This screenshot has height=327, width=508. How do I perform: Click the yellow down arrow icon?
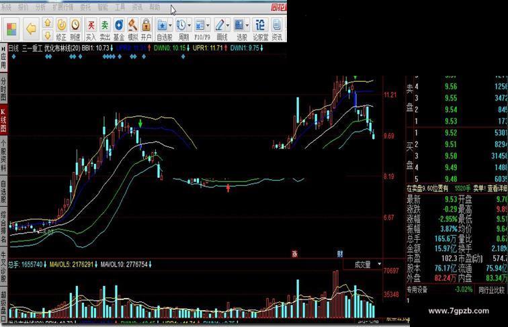48,35
